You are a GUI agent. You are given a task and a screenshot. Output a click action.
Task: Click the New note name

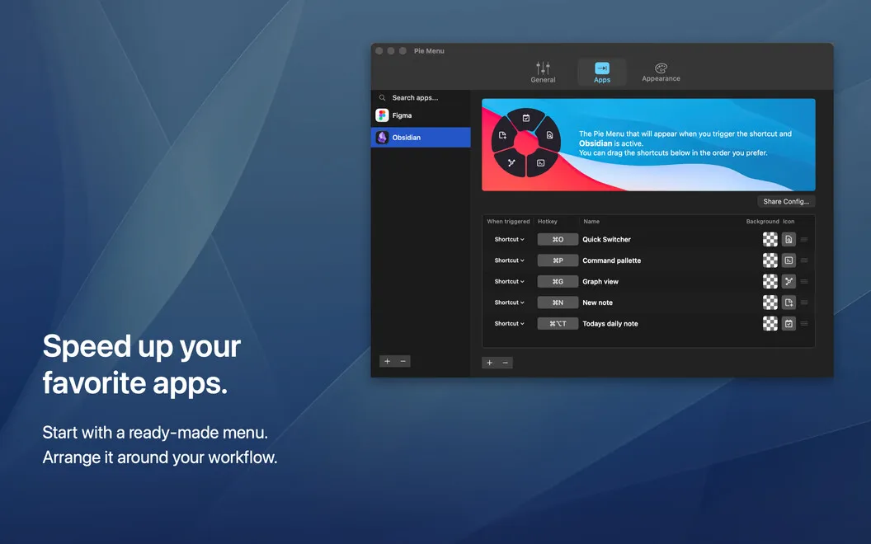(598, 303)
